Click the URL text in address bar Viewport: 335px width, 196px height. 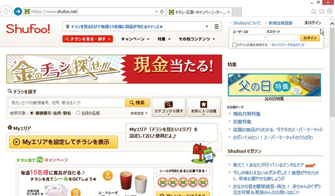click(x=54, y=11)
